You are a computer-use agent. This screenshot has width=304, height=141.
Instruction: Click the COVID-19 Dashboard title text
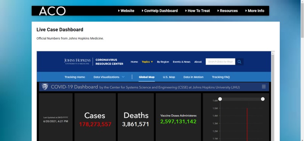point(74,87)
